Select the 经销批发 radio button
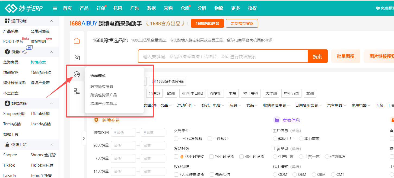This screenshot has width=394, height=178. [327, 157]
